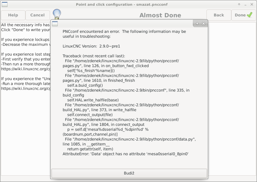Close the error dialog using the X
The width and height of the screenshot is (257, 182).
[204, 24]
